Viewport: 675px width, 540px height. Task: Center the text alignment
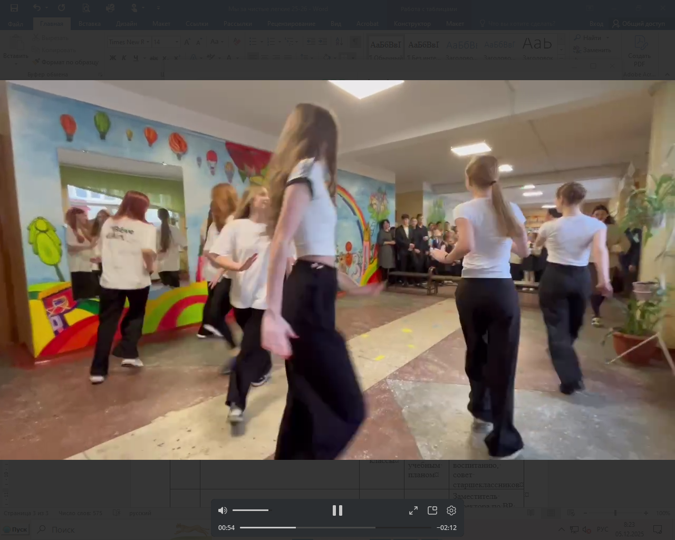point(265,57)
